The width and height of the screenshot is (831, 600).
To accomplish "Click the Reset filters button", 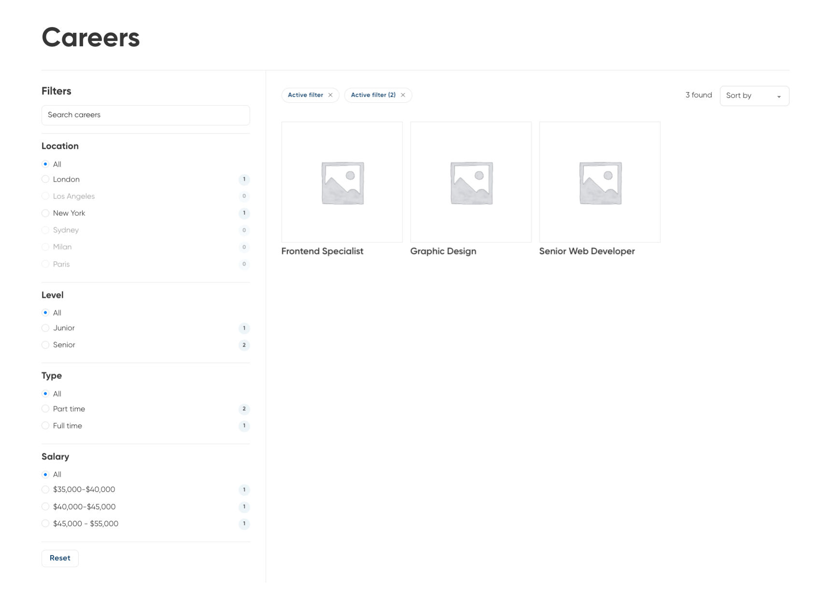I will (60, 558).
